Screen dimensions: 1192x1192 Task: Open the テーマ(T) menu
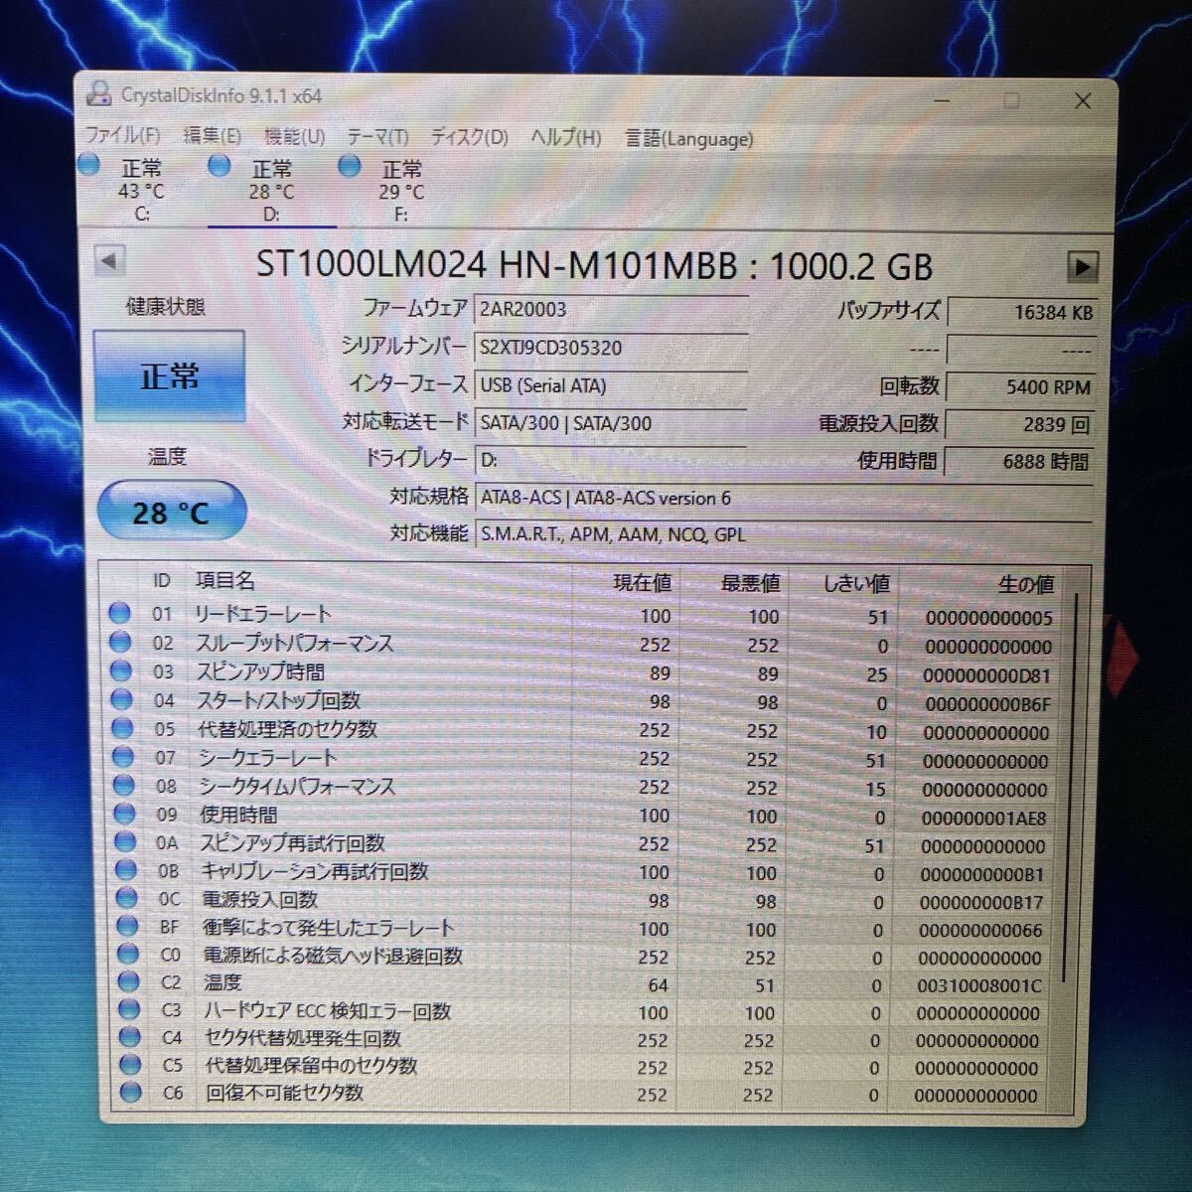[376, 137]
